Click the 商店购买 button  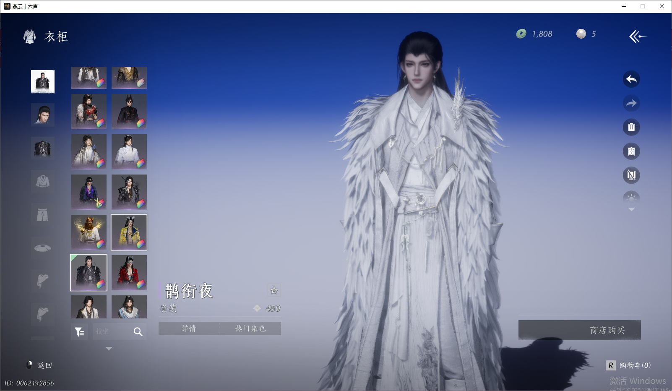[579, 330]
